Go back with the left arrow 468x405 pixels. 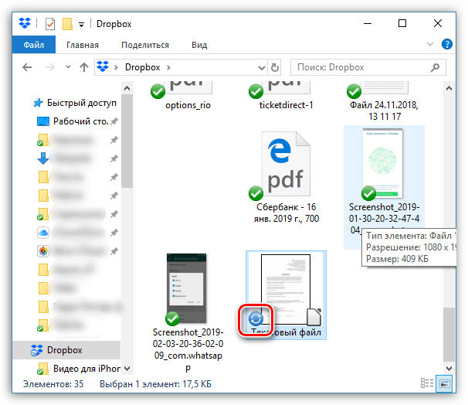point(27,67)
